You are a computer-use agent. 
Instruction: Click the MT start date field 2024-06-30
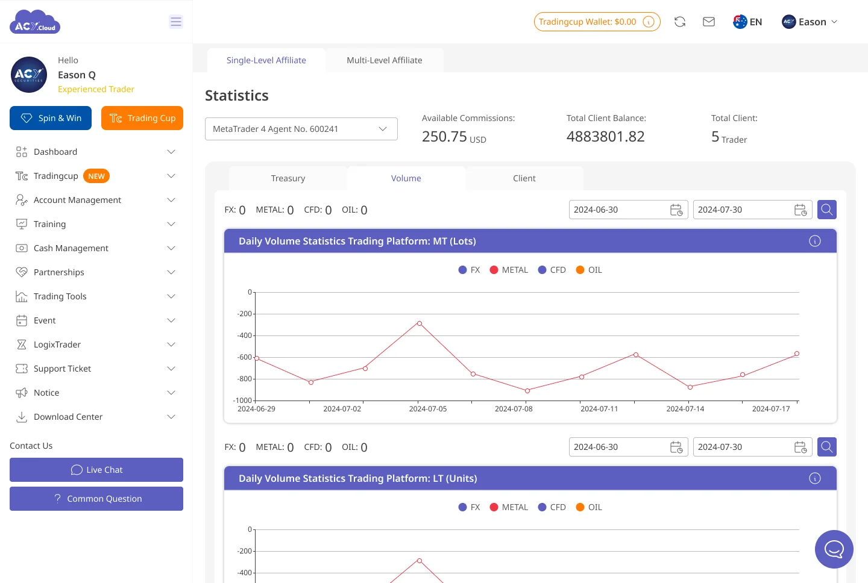click(x=629, y=210)
